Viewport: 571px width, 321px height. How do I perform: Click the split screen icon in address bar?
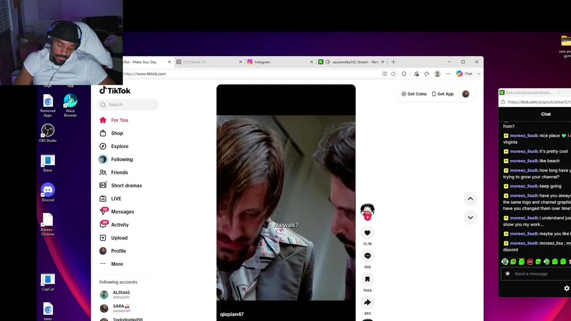click(385, 74)
